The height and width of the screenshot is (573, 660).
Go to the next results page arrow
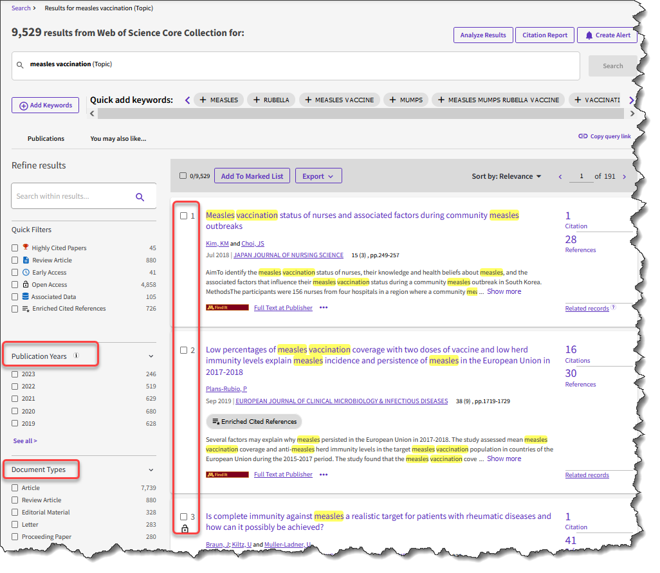pyautogui.click(x=624, y=177)
